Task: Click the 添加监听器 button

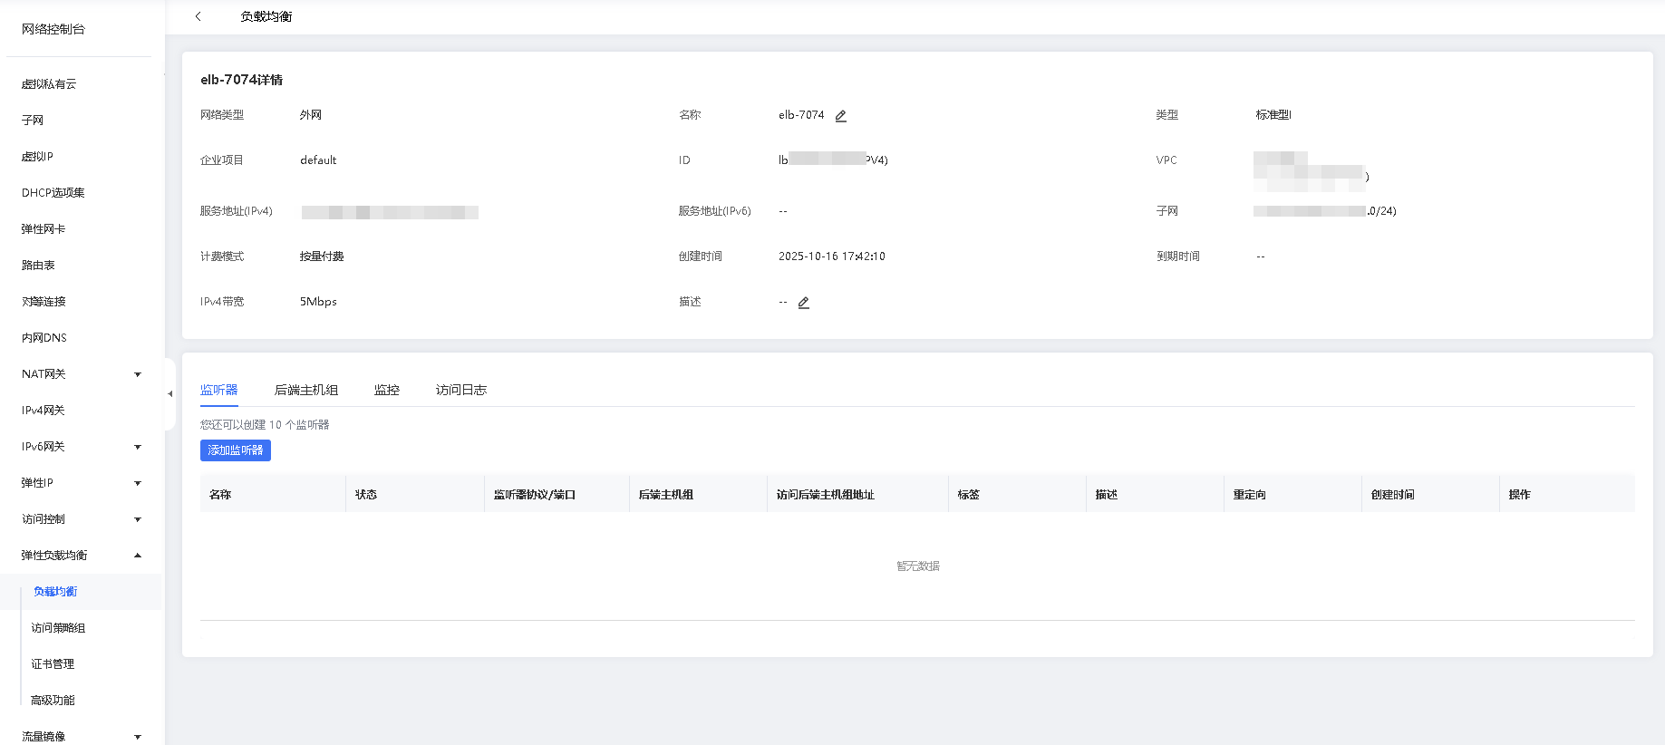Action: point(236,450)
